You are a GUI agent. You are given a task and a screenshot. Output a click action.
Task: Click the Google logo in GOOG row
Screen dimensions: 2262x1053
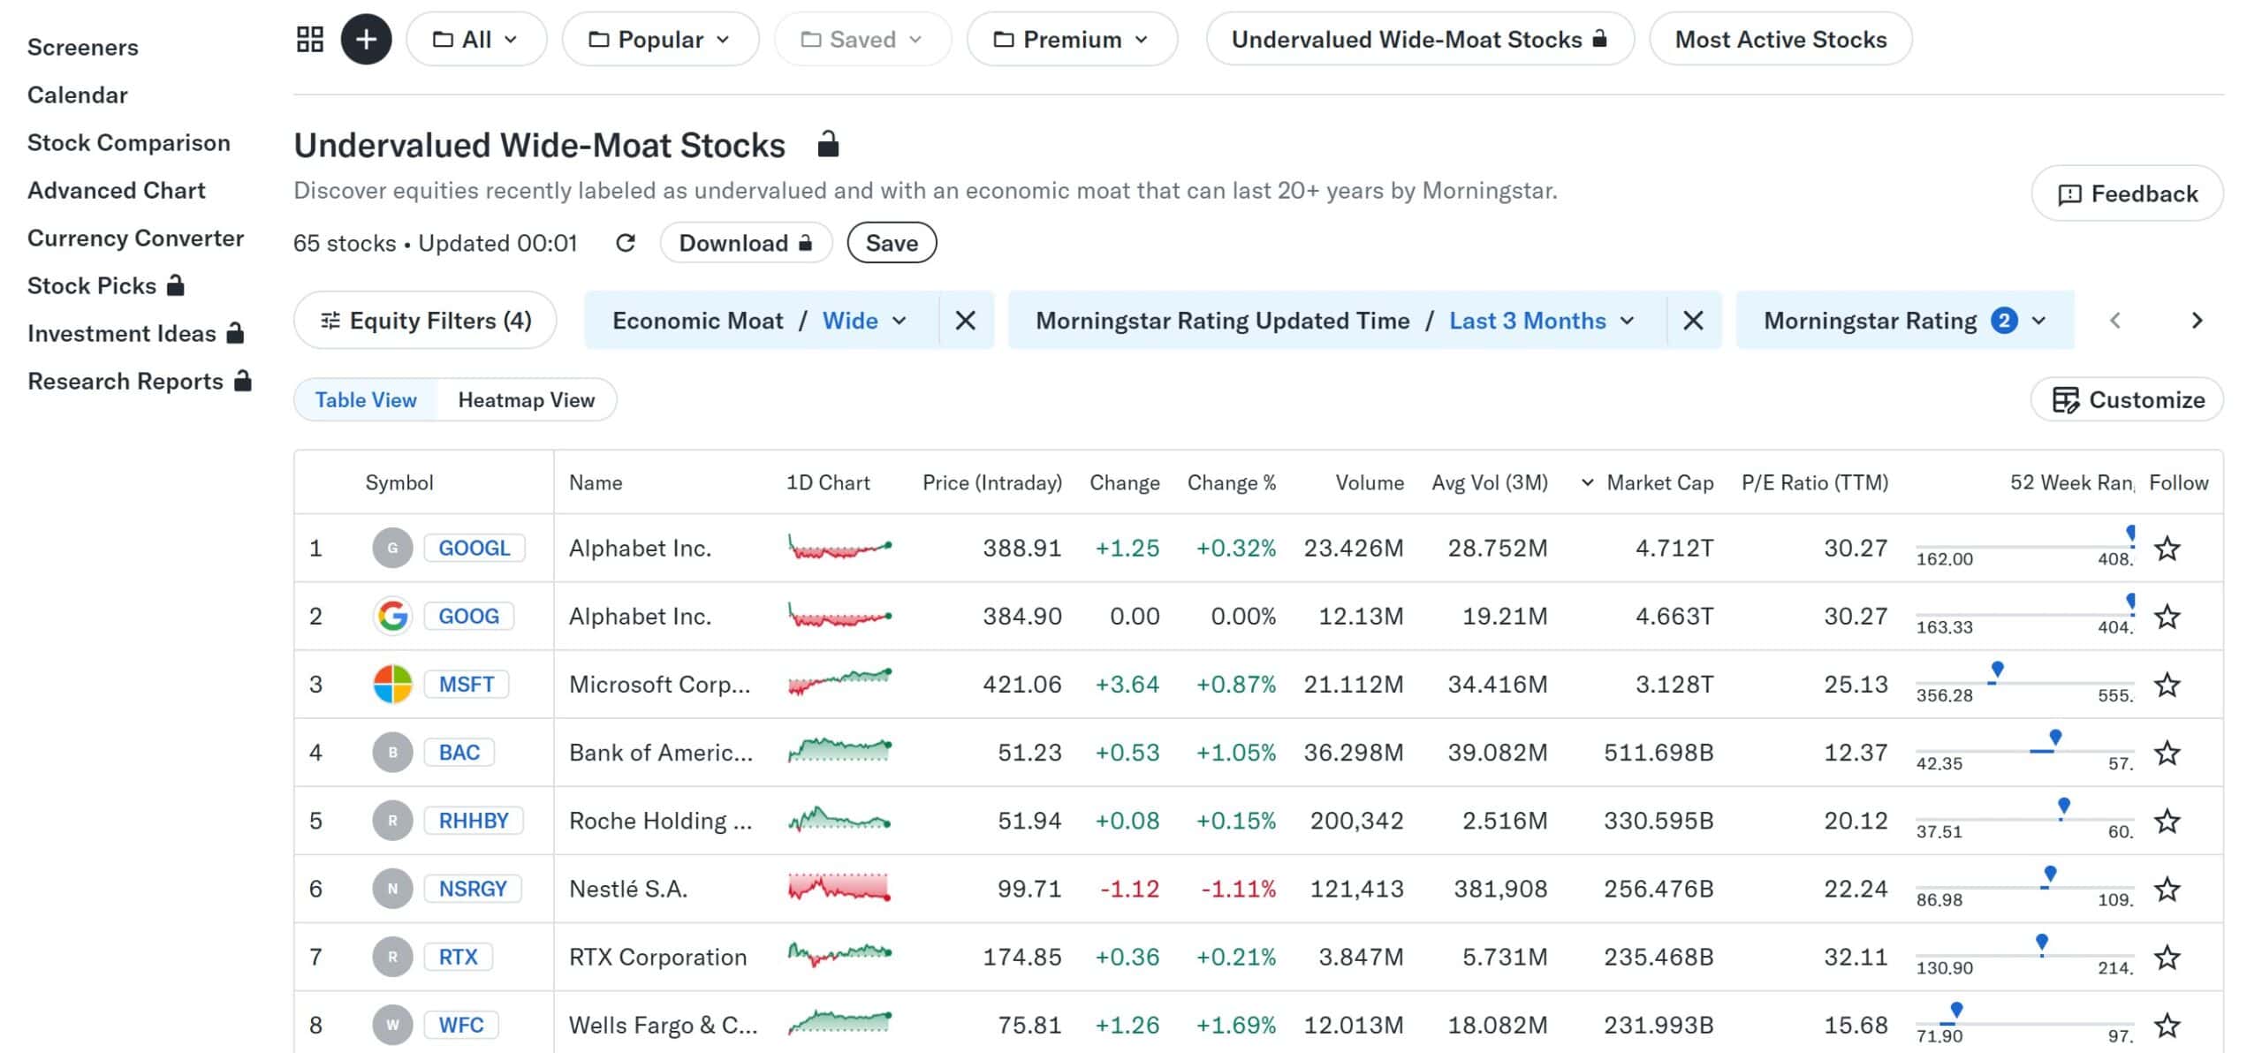click(x=392, y=617)
